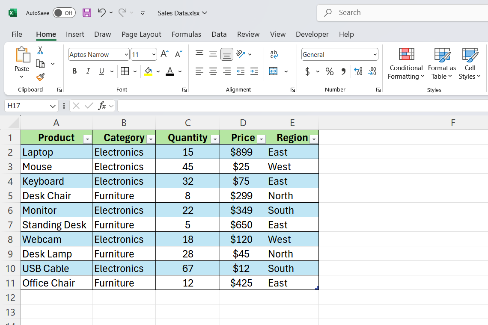Click the Middle Align icon

point(213,54)
